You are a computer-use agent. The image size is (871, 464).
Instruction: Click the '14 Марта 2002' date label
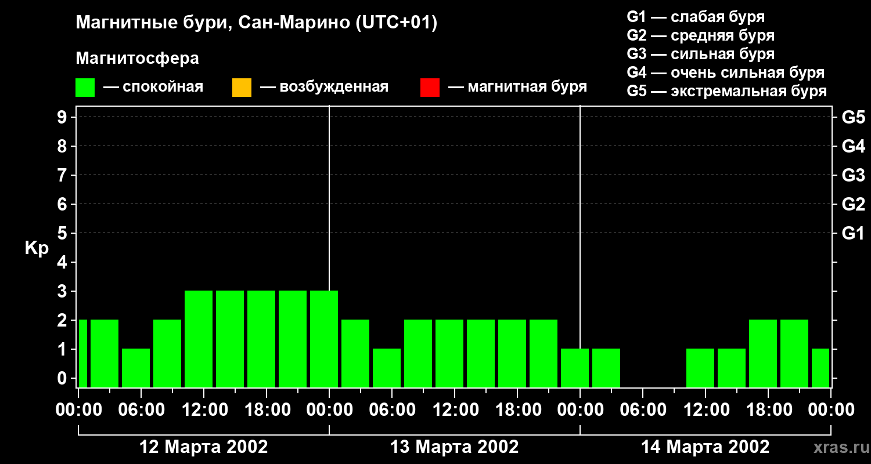(x=705, y=447)
